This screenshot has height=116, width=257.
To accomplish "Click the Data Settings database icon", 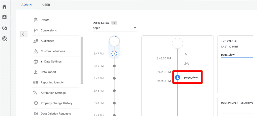I will point(36,61).
